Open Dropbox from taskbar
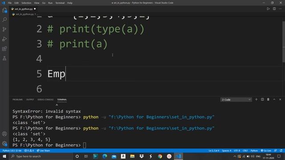Image resolution: width=285 pixels, height=160 pixels. pos(142,156)
